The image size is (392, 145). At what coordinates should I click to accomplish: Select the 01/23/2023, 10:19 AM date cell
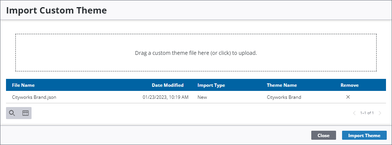[x=166, y=97]
